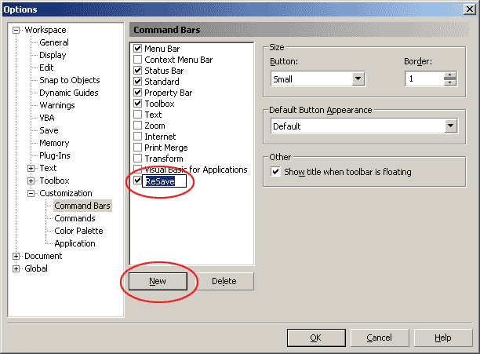The width and height of the screenshot is (480, 354).
Task: Select VBA tree item
Action: (47, 118)
